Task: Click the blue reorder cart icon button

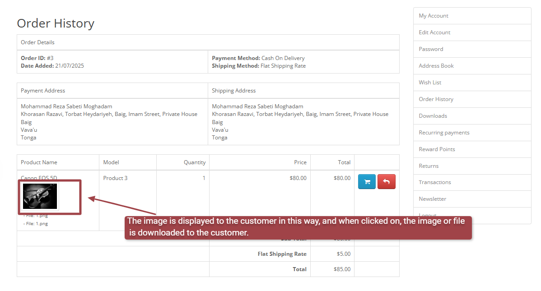Action: (x=367, y=182)
